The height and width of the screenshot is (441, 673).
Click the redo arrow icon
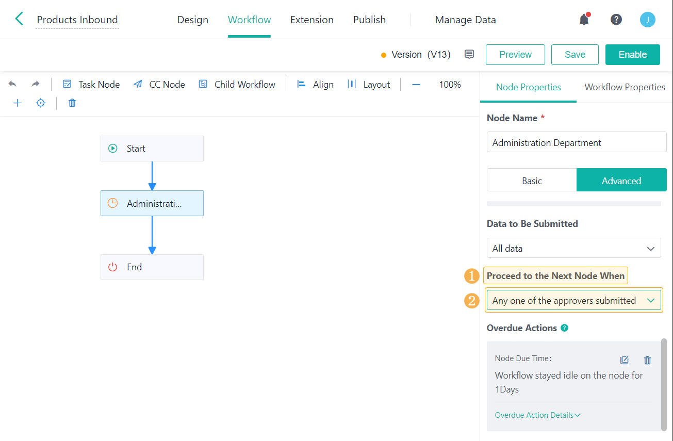point(35,84)
